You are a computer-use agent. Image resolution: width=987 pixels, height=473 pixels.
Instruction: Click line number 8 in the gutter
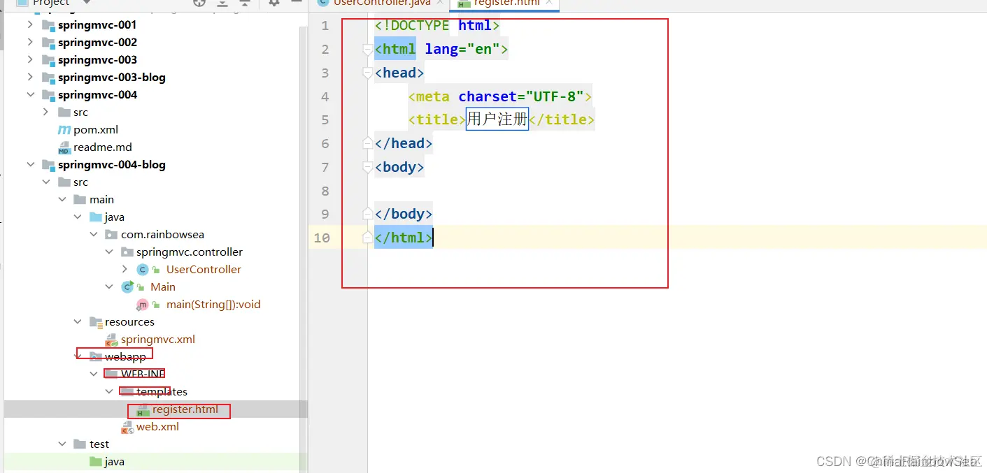pyautogui.click(x=325, y=191)
